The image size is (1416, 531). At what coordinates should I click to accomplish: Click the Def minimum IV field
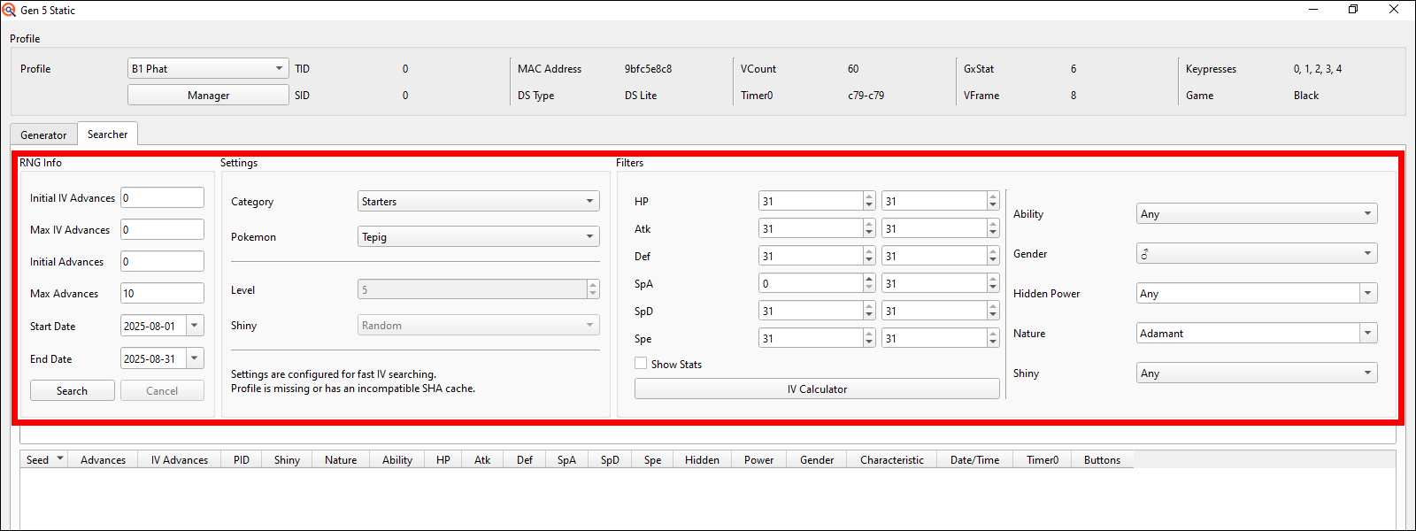[811, 256]
